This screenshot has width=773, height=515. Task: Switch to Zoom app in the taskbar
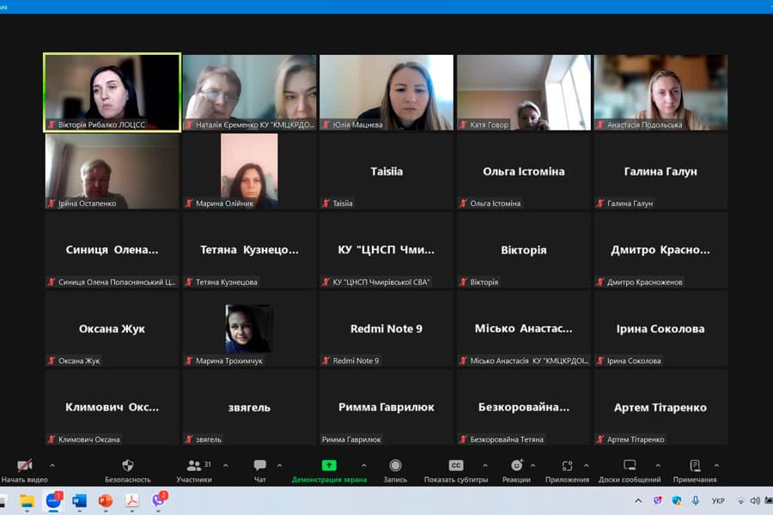coord(53,501)
